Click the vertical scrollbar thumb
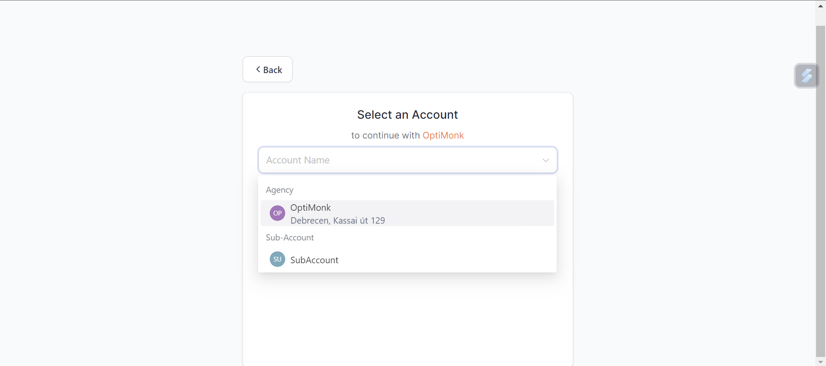Screen dimensions: 826x366 (x=820, y=191)
